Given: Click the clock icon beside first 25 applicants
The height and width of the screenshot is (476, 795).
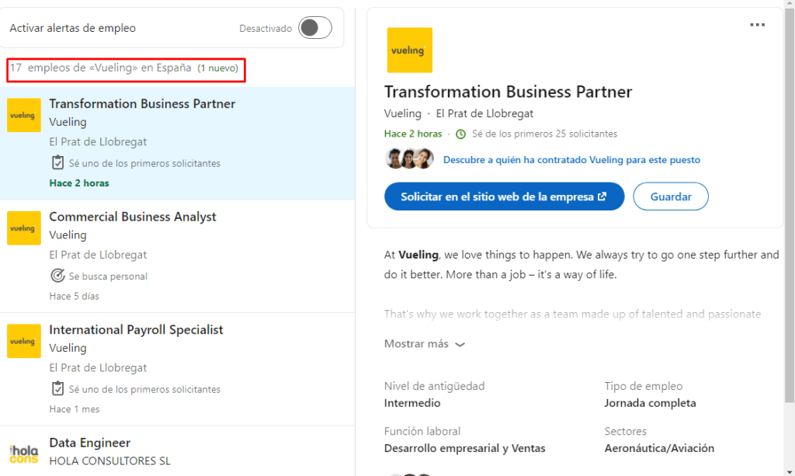Looking at the screenshot, I should coord(460,134).
